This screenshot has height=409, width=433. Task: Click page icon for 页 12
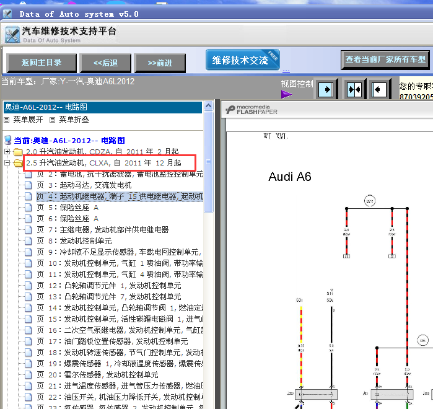click(28, 286)
